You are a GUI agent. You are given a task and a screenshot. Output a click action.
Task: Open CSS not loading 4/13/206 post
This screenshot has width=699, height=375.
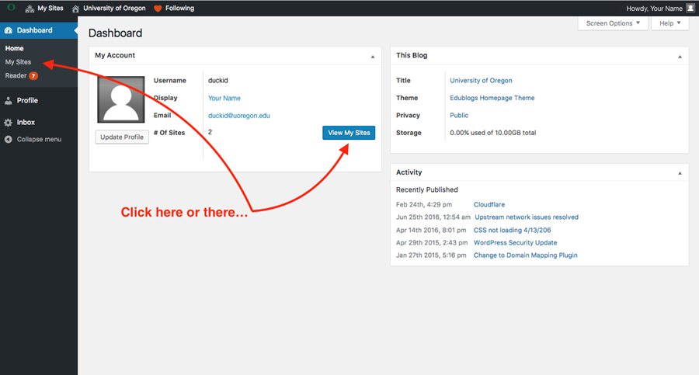coord(513,230)
